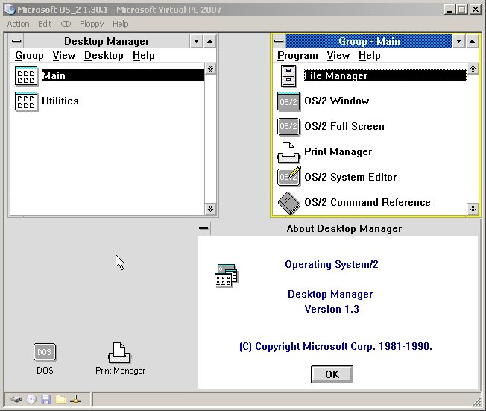486x411 pixels.
Task: Open the Virtual PC CD menu
Action: coord(66,24)
